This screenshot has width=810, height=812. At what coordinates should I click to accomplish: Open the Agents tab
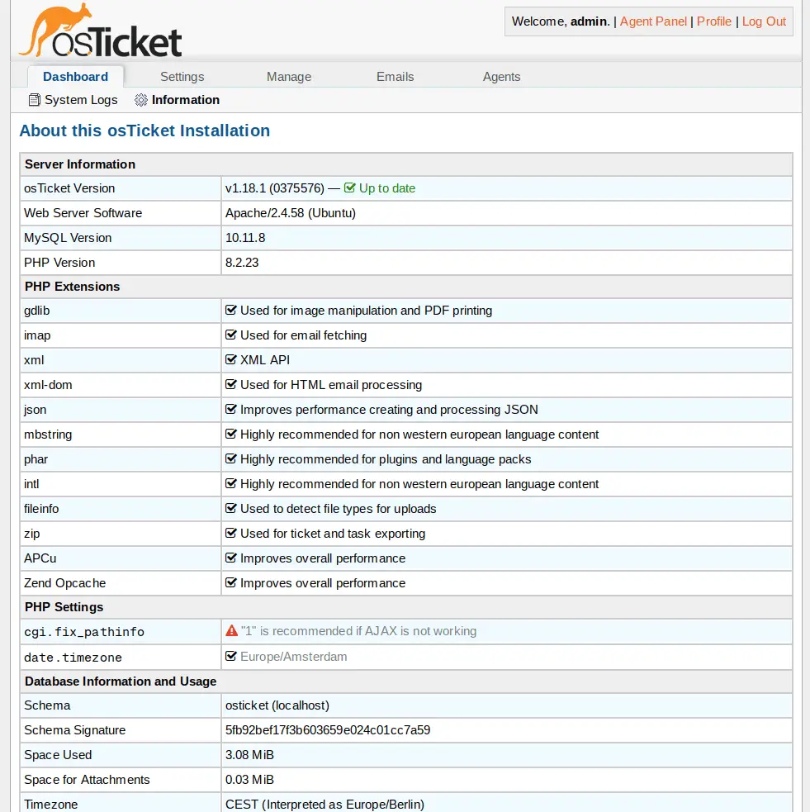click(501, 76)
